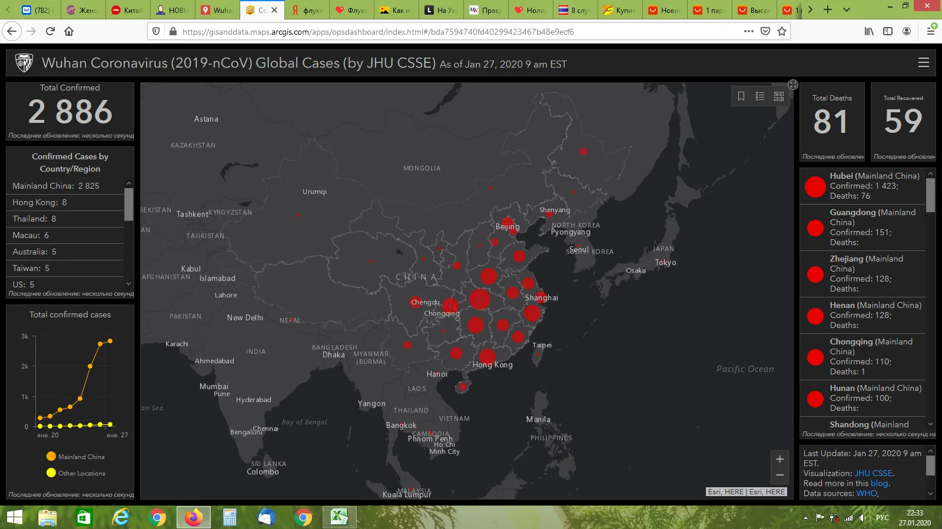The width and height of the screenshot is (942, 529).
Task: Open File Explorer from the taskbar
Action: (48, 517)
